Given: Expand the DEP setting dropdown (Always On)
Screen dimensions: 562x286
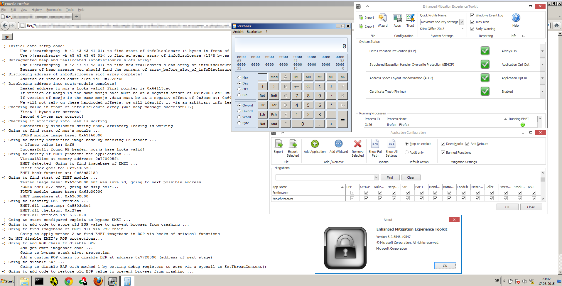Looking at the screenshot, I should tap(542, 51).
